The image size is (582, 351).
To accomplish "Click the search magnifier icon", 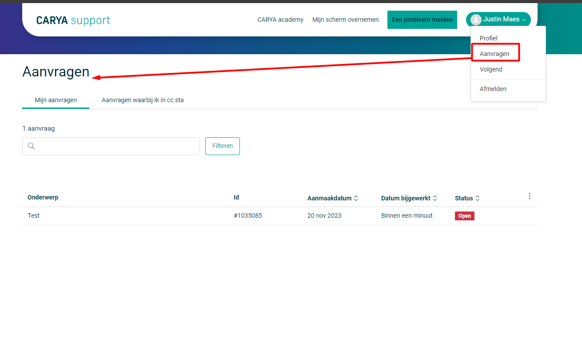I will click(x=31, y=146).
